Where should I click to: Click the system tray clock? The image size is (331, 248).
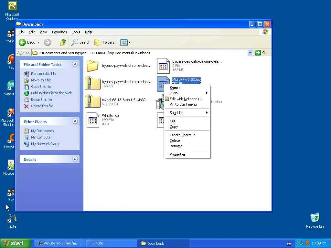(319, 243)
